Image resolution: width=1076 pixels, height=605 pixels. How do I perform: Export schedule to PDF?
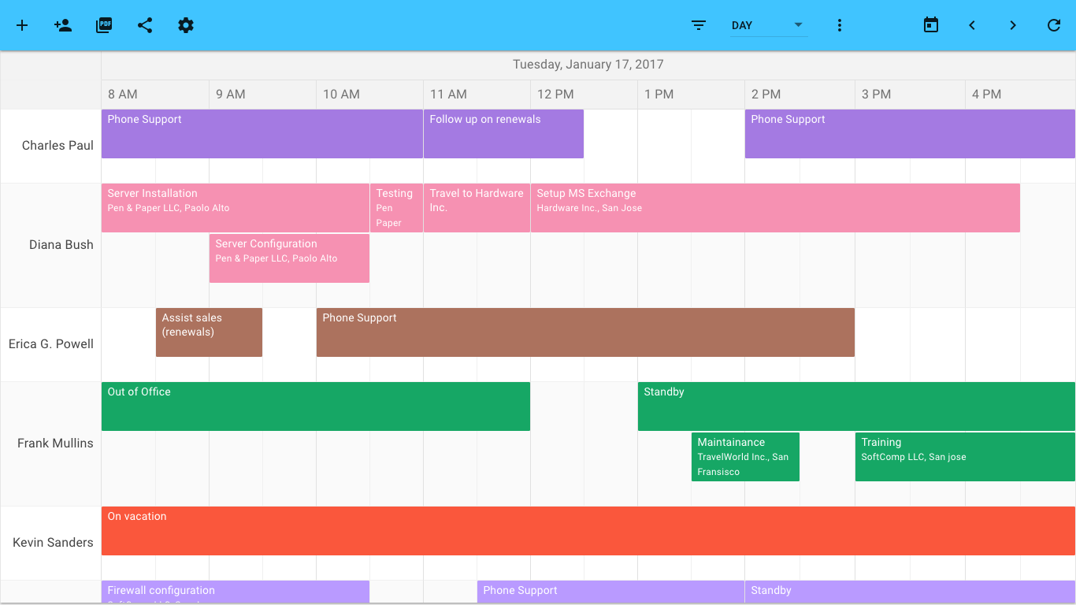pos(104,25)
